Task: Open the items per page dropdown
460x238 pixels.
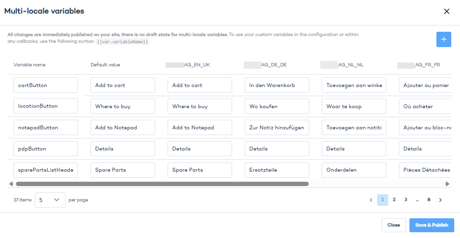Action: (x=50, y=200)
